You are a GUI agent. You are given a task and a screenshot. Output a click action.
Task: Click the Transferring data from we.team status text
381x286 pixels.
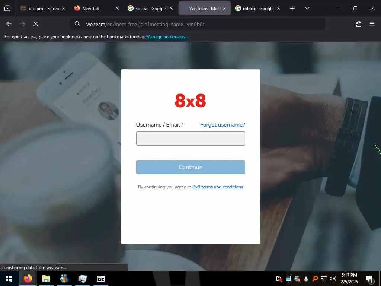(34, 268)
